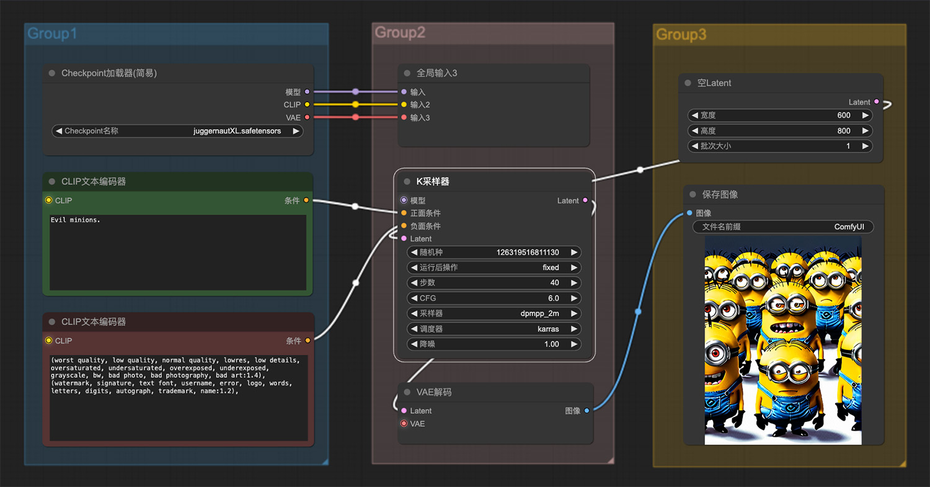Open the 采样器 dpmpp_2m dropdown
This screenshot has width=930, height=487.
494,313
